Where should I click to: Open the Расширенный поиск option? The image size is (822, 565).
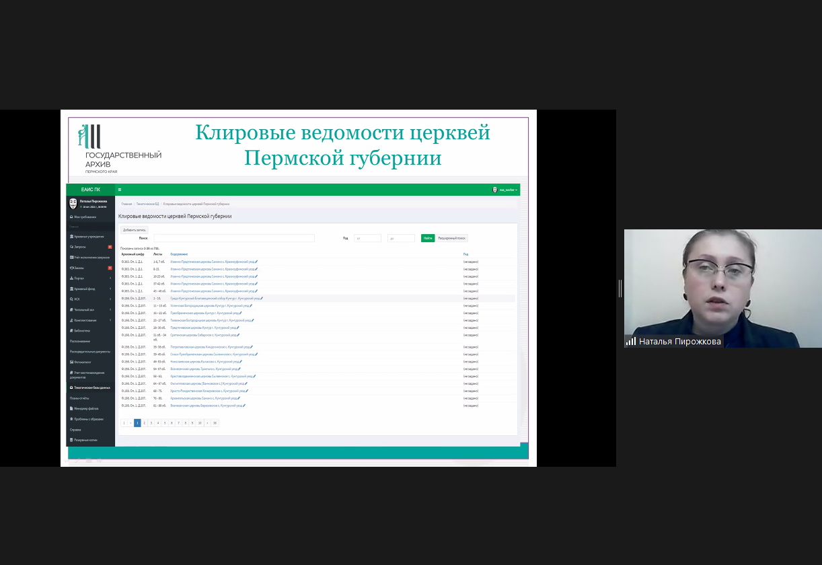[x=452, y=238]
